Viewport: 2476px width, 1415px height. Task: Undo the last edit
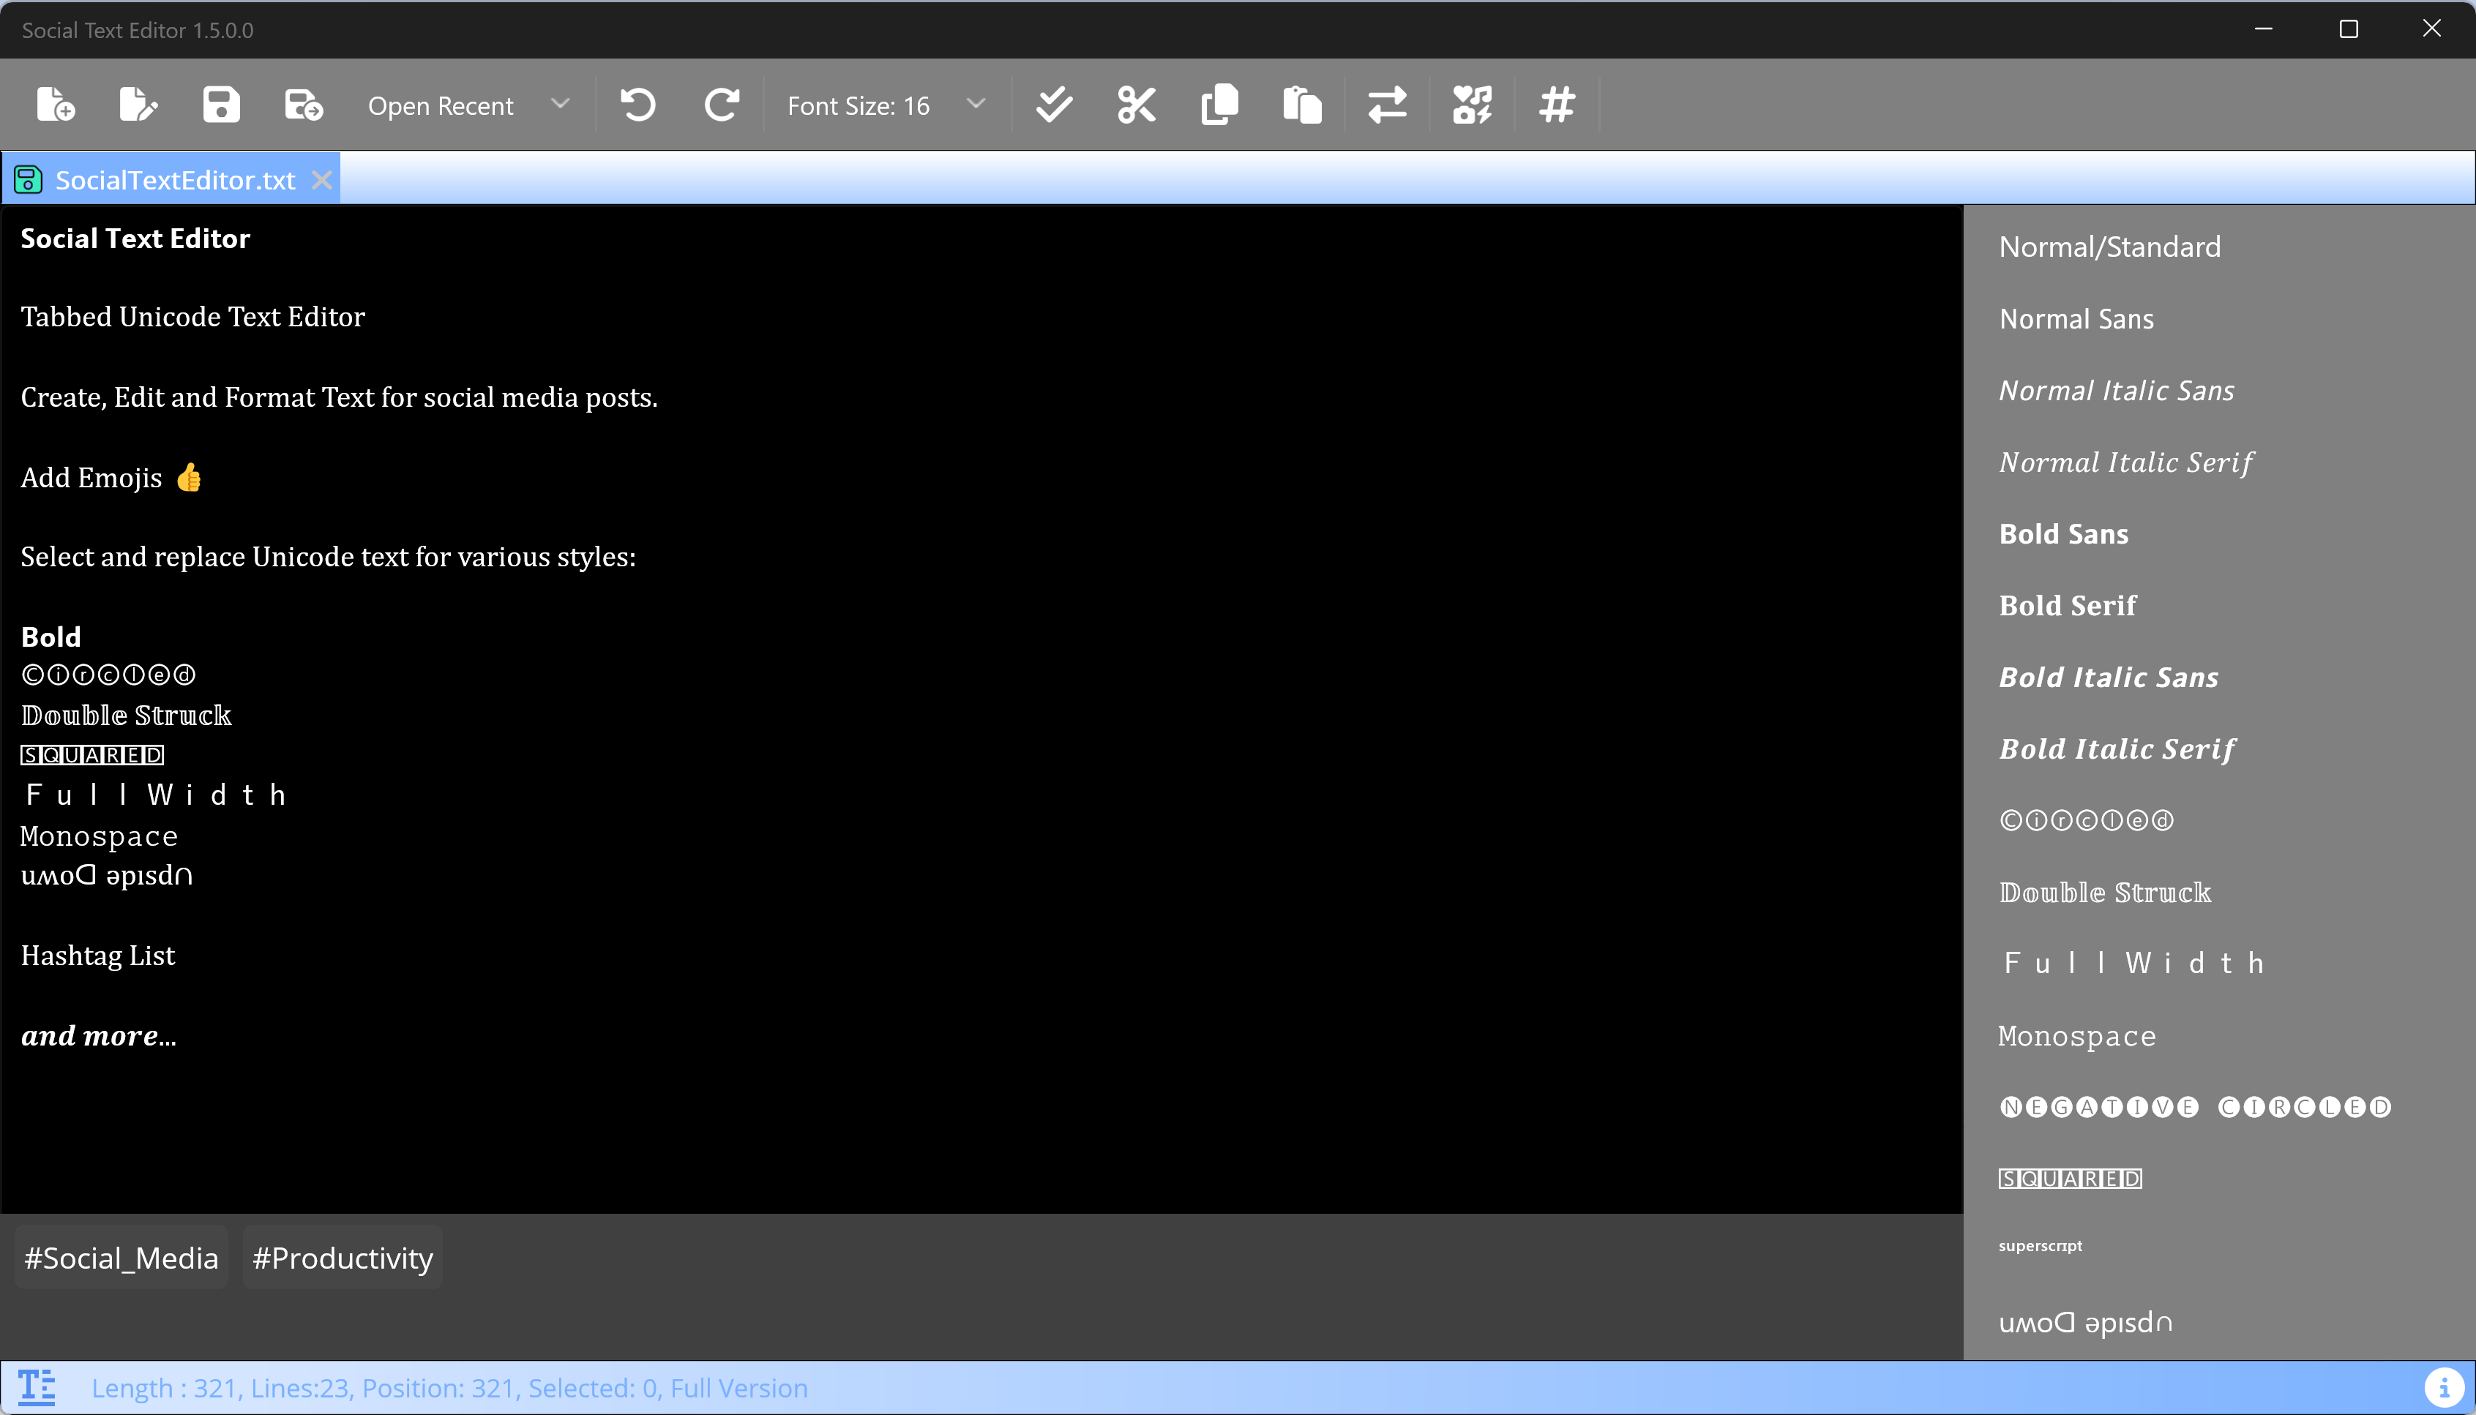[639, 104]
